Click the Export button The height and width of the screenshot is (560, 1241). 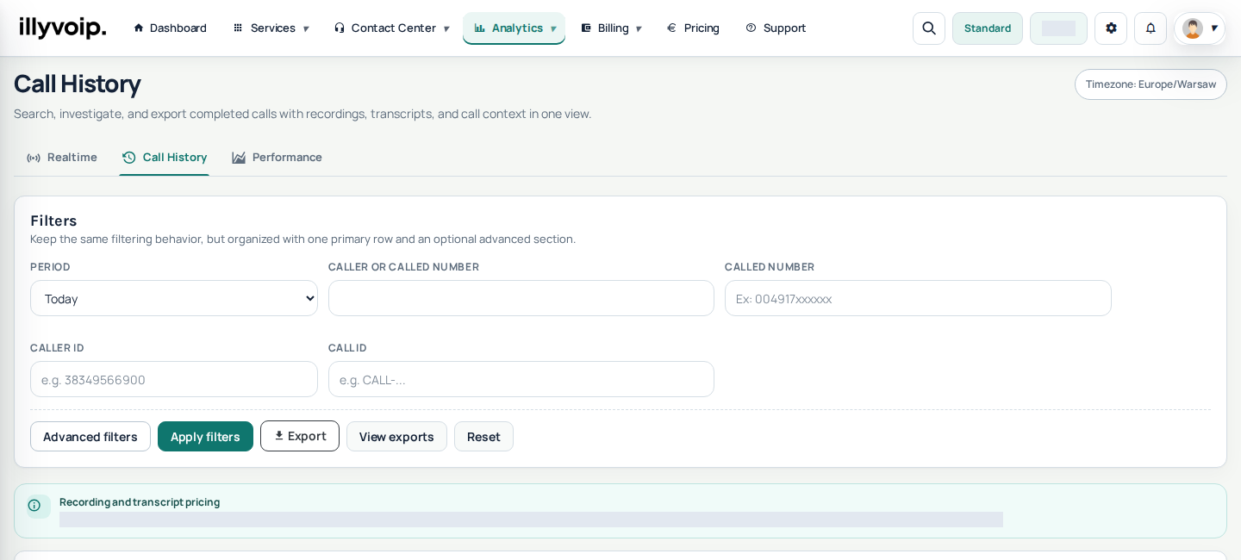tap(300, 436)
